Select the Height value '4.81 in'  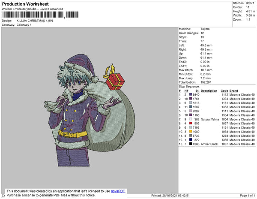coord(250,11)
